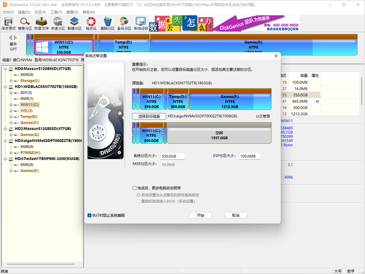Click the 分区管理 button

pos(262,116)
